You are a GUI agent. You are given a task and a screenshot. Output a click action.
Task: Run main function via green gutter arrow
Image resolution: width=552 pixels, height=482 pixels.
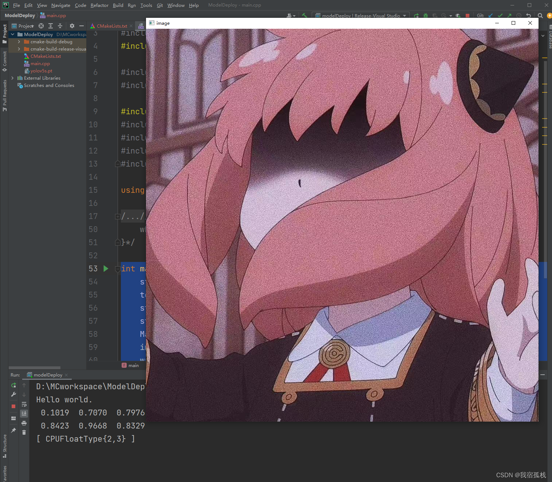click(106, 268)
